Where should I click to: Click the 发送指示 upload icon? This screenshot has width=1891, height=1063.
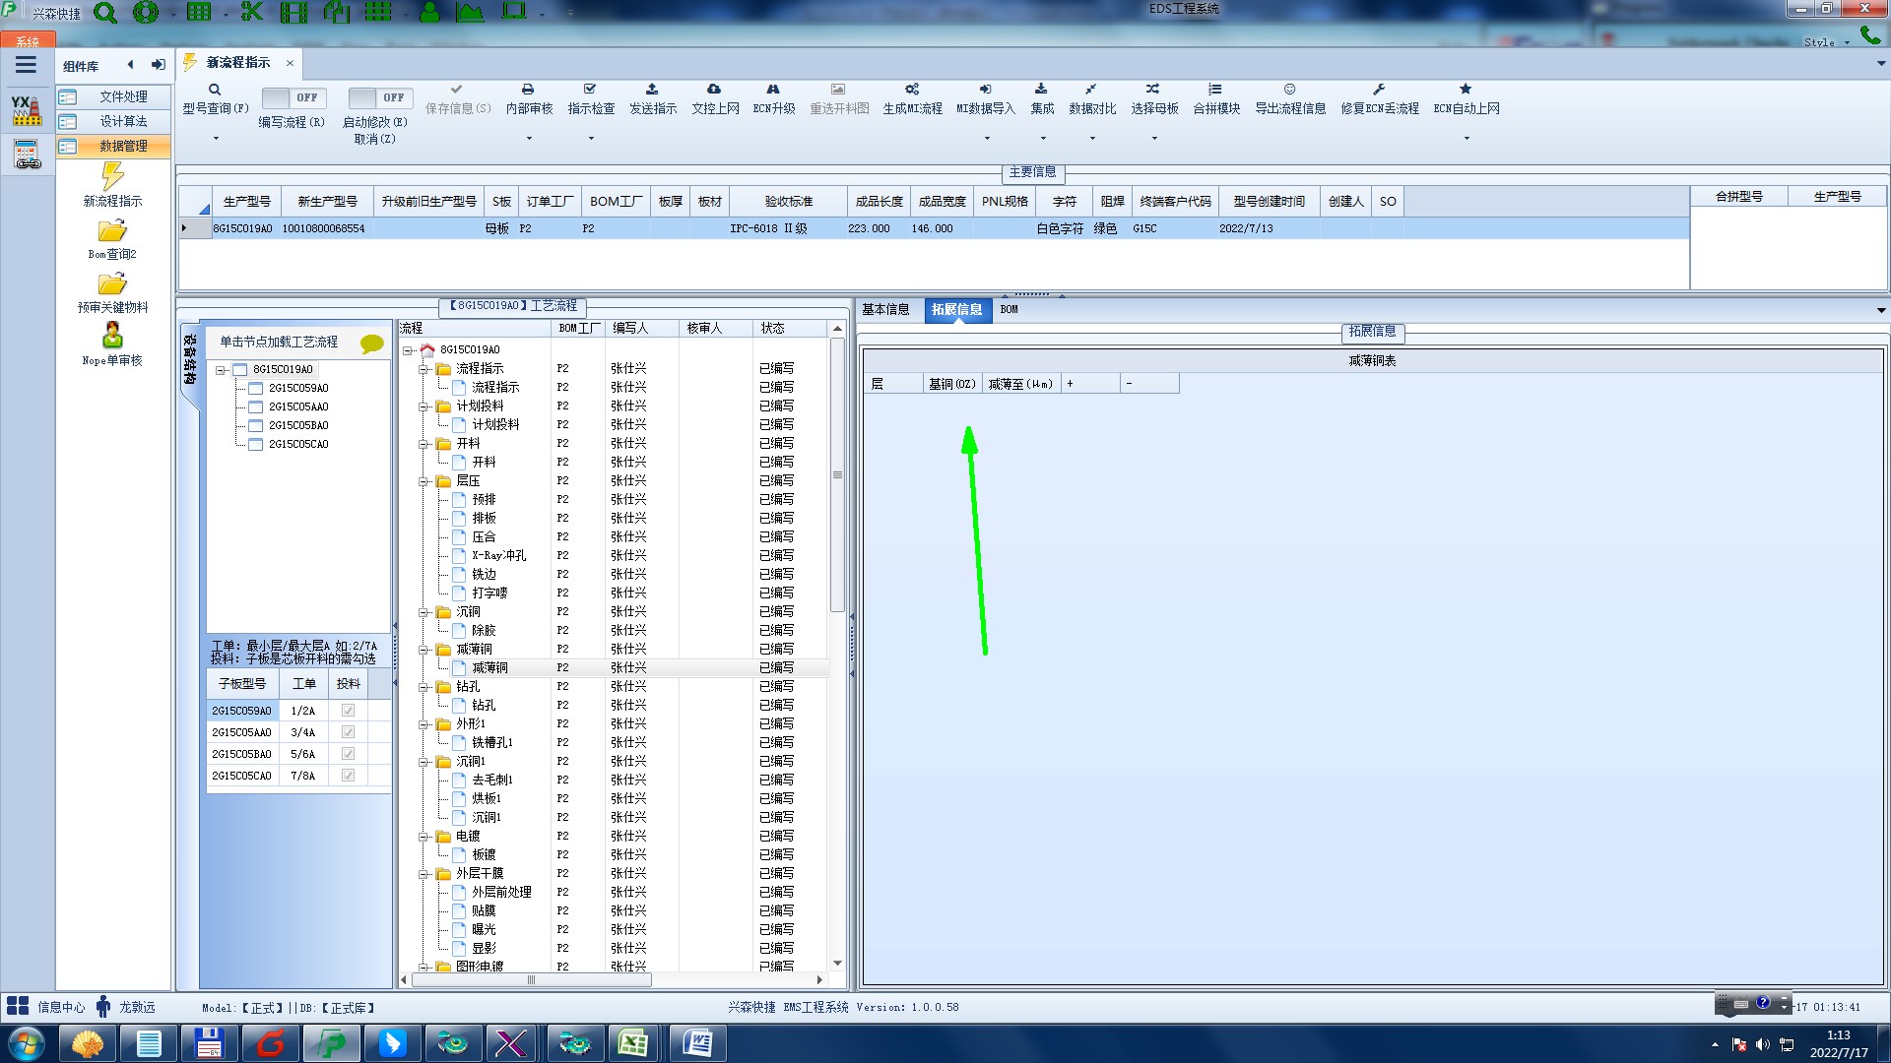(652, 90)
